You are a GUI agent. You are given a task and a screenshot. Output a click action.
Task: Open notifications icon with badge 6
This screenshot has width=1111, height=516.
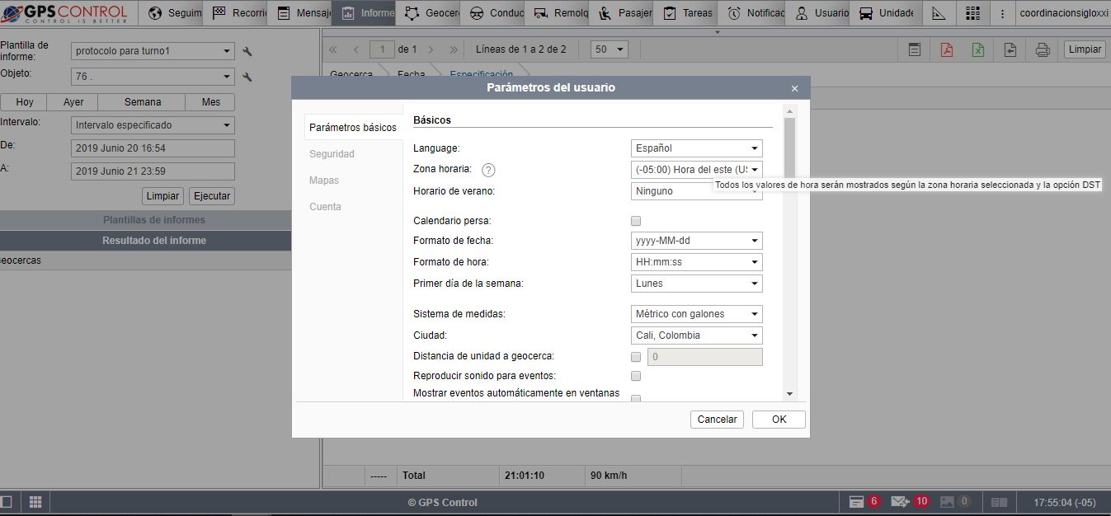857,501
